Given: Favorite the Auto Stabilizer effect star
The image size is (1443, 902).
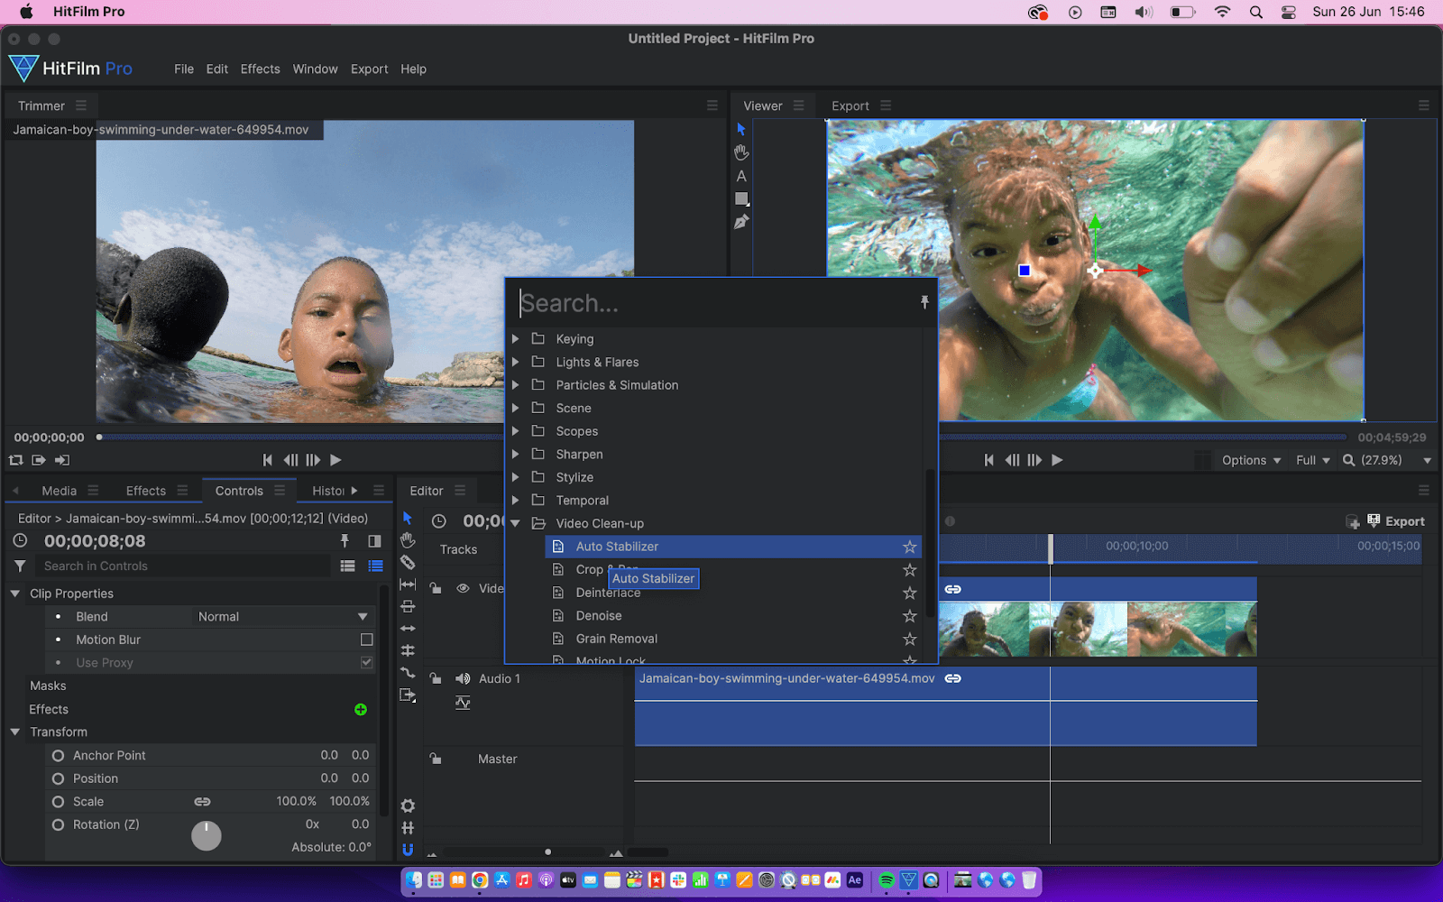Looking at the screenshot, I should 910,547.
